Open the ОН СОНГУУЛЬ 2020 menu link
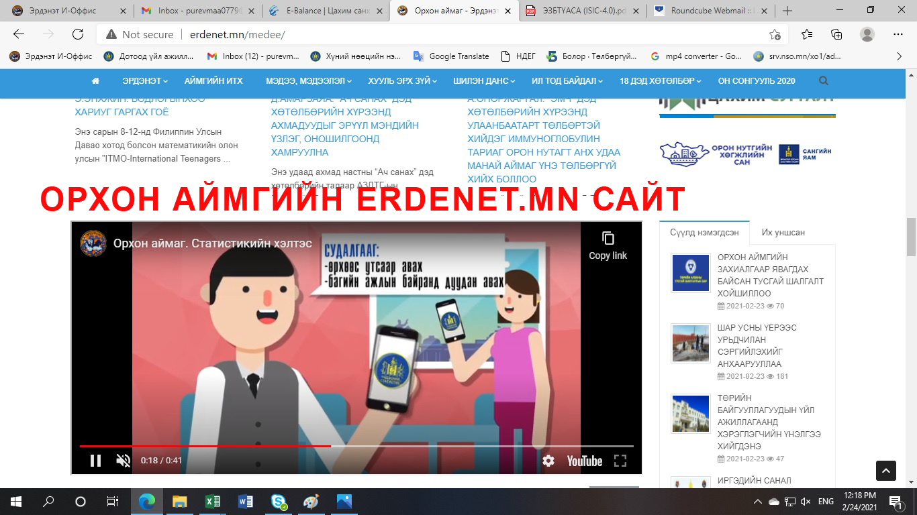 pyautogui.click(x=756, y=81)
